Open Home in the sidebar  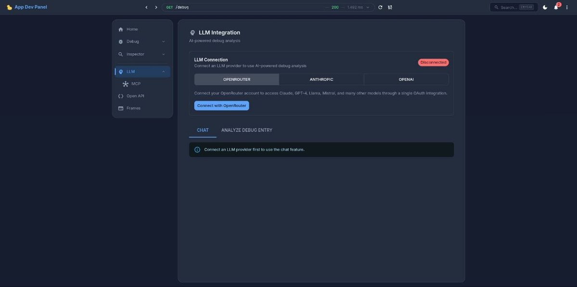click(142, 29)
